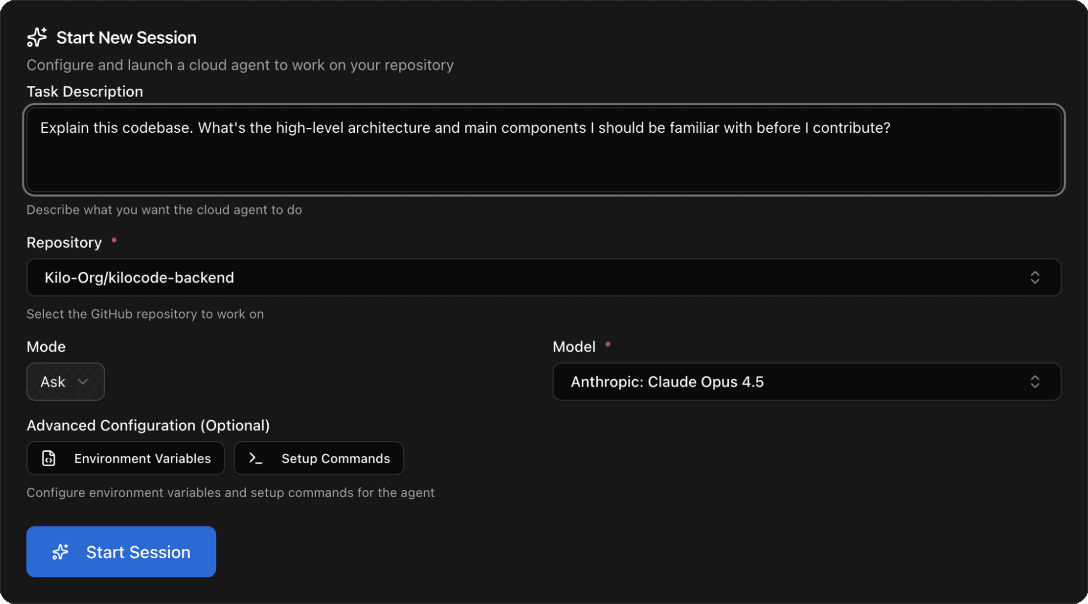This screenshot has width=1088, height=604.
Task: Click the dropdown arrow on the Ask mode
Action: [x=83, y=381]
